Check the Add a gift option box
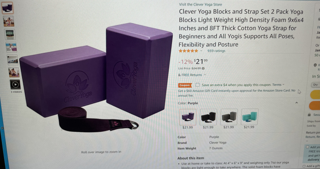This screenshot has width=320, height=169. [x=304, y=166]
